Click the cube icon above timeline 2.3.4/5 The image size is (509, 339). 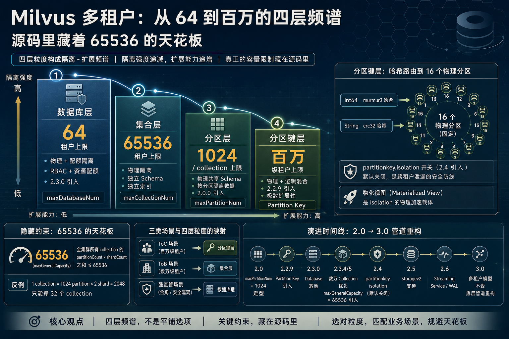tap(343, 254)
